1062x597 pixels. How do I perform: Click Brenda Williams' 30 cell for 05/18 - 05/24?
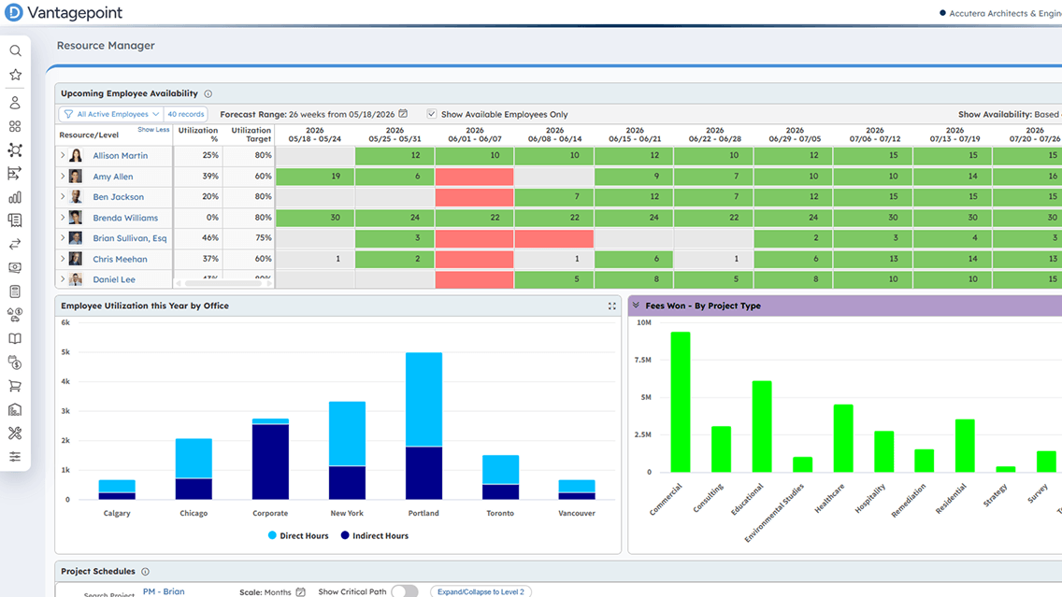pyautogui.click(x=315, y=218)
